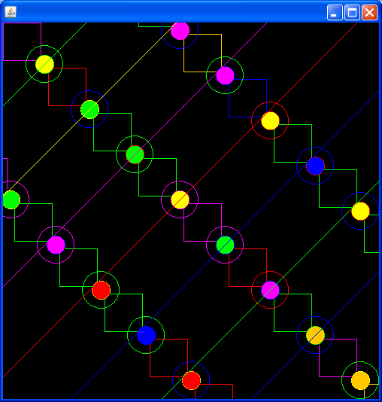Click the orange dot inside the green ring
Viewport: 382px width, 402px height.
(x=360, y=380)
